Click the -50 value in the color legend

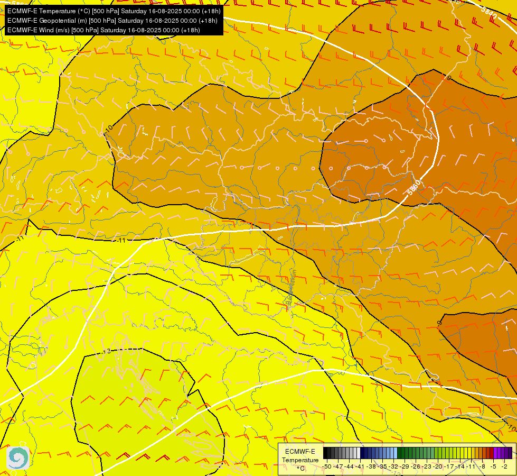pyautogui.click(x=327, y=467)
